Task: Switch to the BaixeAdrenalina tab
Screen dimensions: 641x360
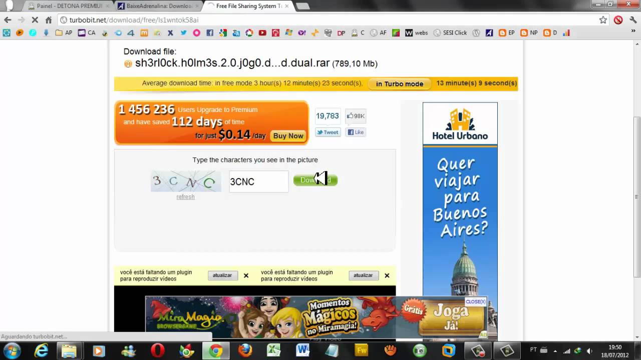Action: 157,6
